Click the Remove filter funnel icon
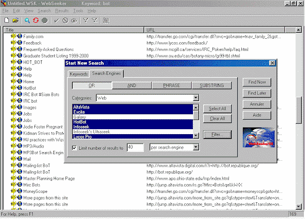The width and height of the screenshot is (305, 219). pos(95,20)
